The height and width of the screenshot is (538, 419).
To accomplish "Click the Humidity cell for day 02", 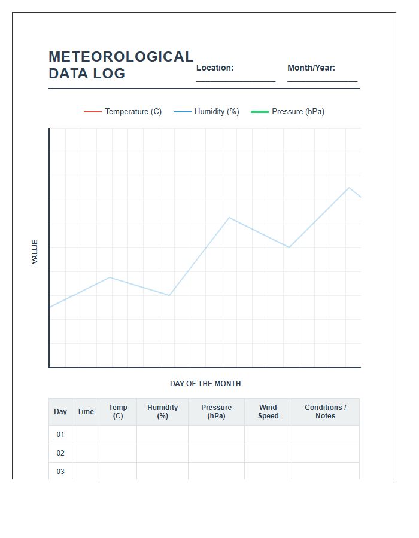I will pos(162,453).
